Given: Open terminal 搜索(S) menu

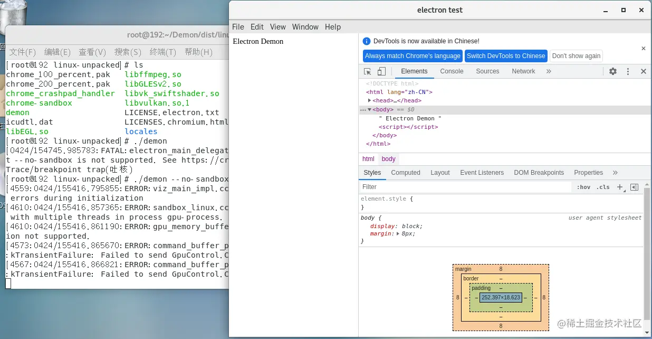Looking at the screenshot, I should pyautogui.click(x=128, y=52).
